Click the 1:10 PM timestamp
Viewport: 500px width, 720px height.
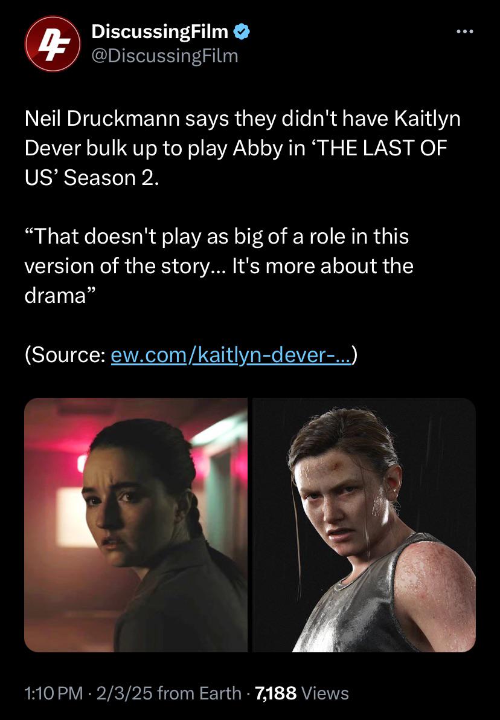54,693
